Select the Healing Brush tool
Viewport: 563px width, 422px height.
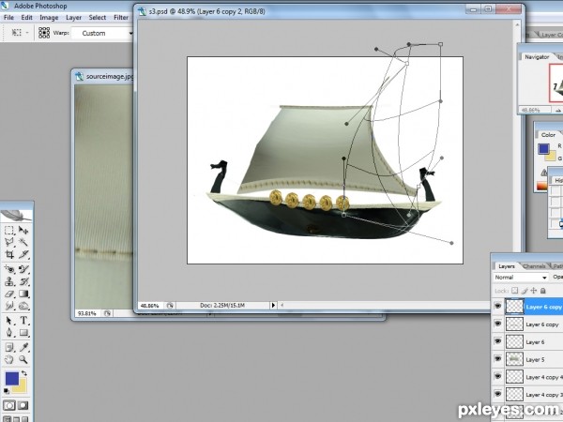9,269
